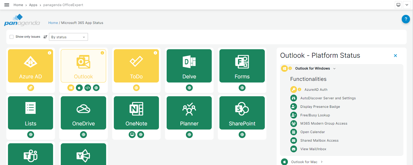The height and width of the screenshot is (165, 413).
Task: Follow the blue Home link near the logo
Action: 53,23
